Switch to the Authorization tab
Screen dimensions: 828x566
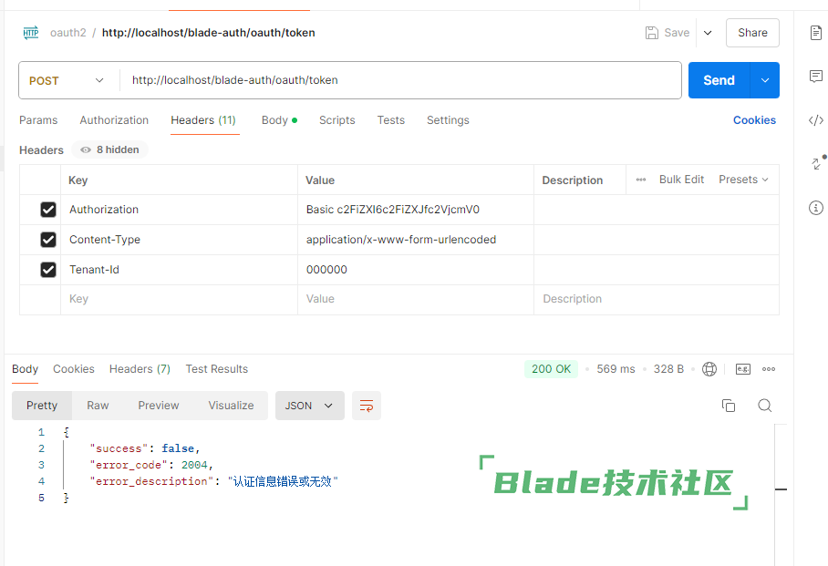(x=114, y=120)
